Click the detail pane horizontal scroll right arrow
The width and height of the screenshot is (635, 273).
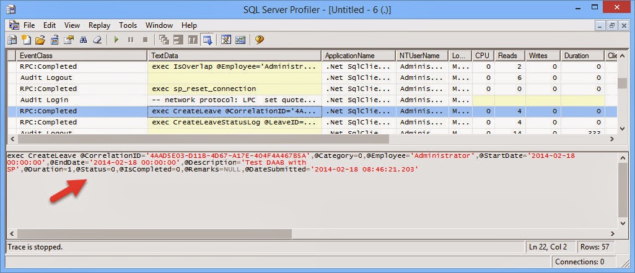(x=612, y=234)
